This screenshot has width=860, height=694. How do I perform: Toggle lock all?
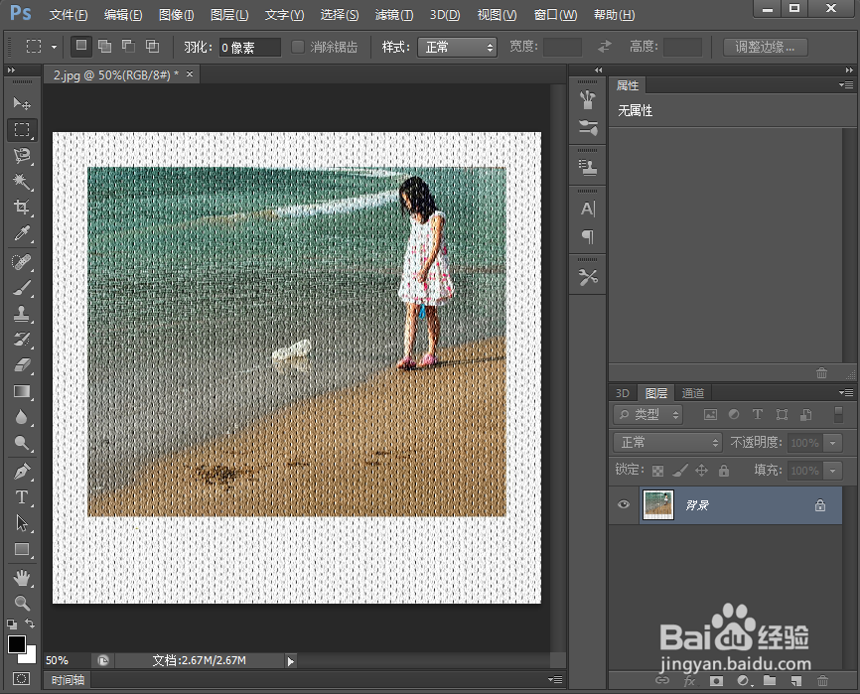(x=724, y=471)
